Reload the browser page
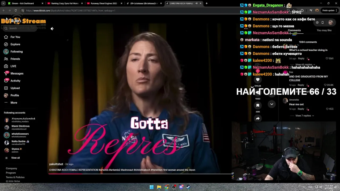The image size is (340, 191). tap(15, 10)
